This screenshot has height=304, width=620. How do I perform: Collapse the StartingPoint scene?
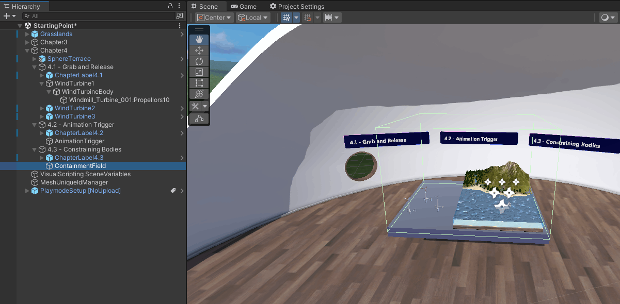pyautogui.click(x=20, y=26)
